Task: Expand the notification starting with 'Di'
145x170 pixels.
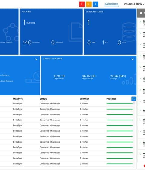Action: pos(140,22)
